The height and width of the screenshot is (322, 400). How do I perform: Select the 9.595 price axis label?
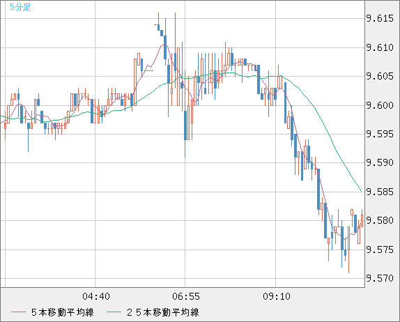click(380, 135)
